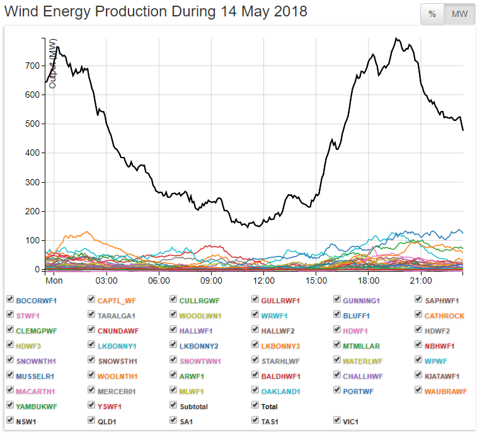
Task: Toggle SAPHWF1 checkbox off
Action: coord(420,300)
